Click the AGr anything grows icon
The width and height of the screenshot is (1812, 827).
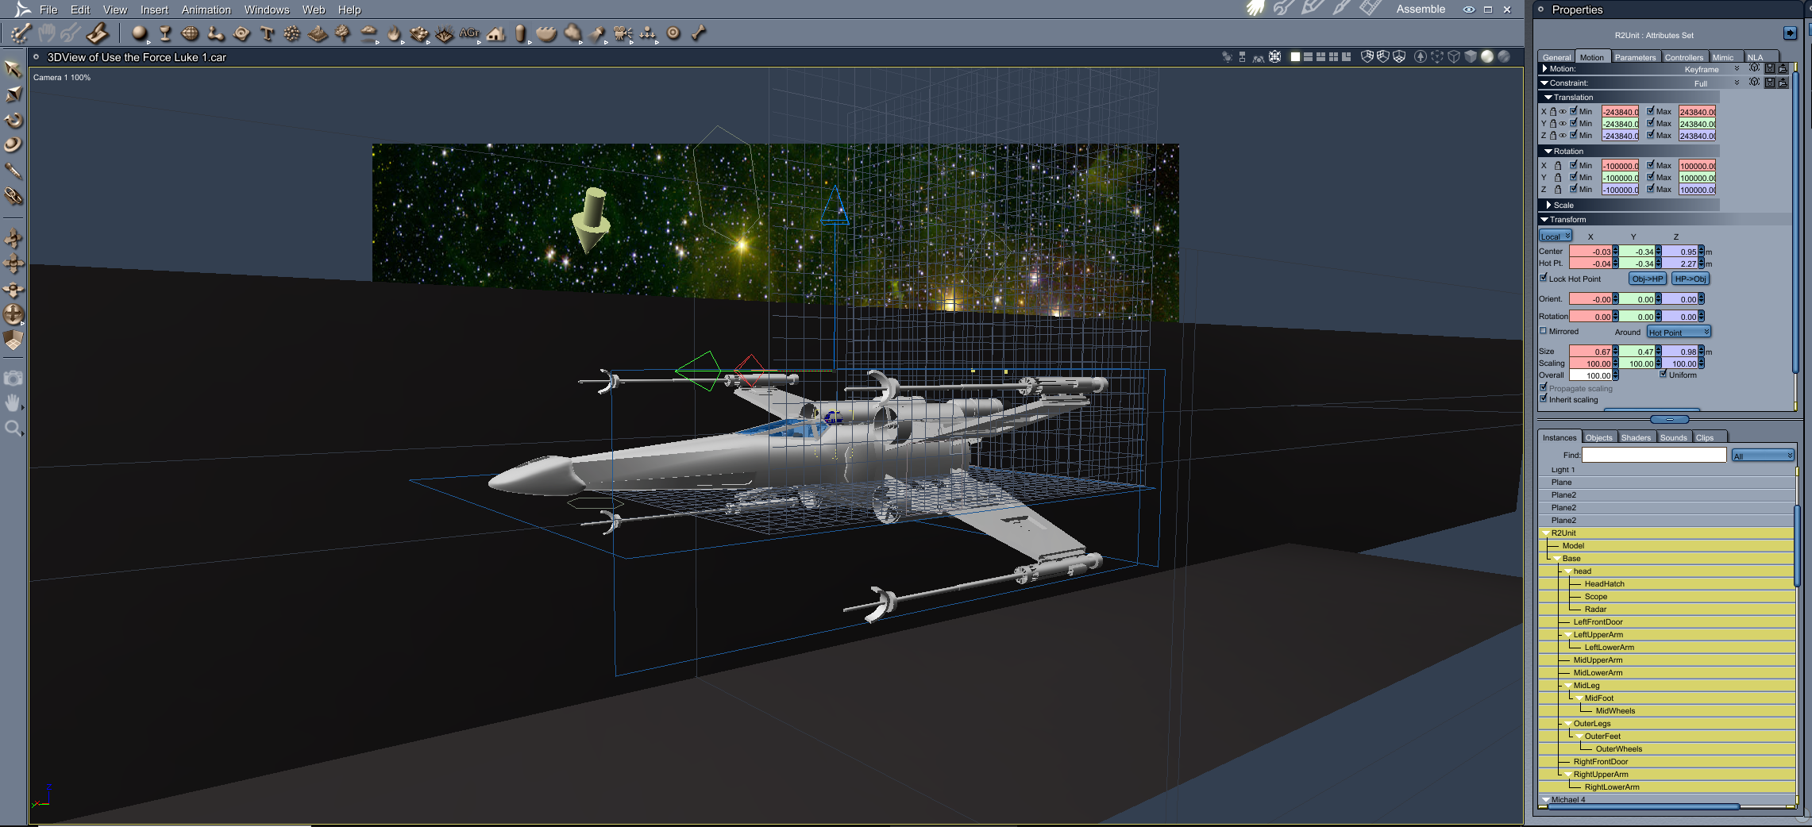(x=469, y=33)
